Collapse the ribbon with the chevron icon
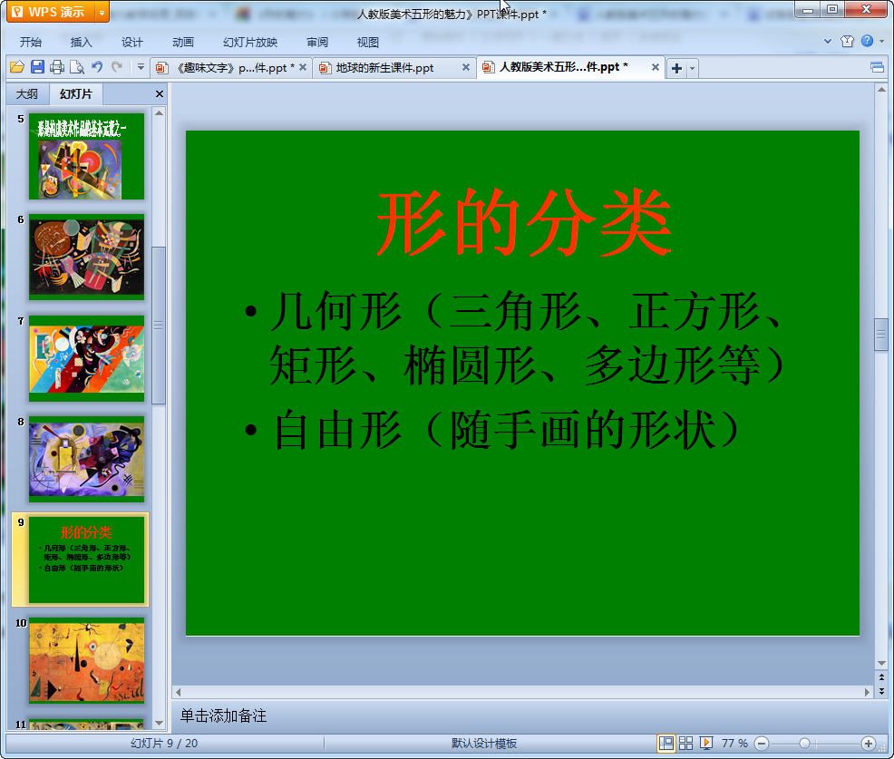The height and width of the screenshot is (759, 894). point(828,41)
